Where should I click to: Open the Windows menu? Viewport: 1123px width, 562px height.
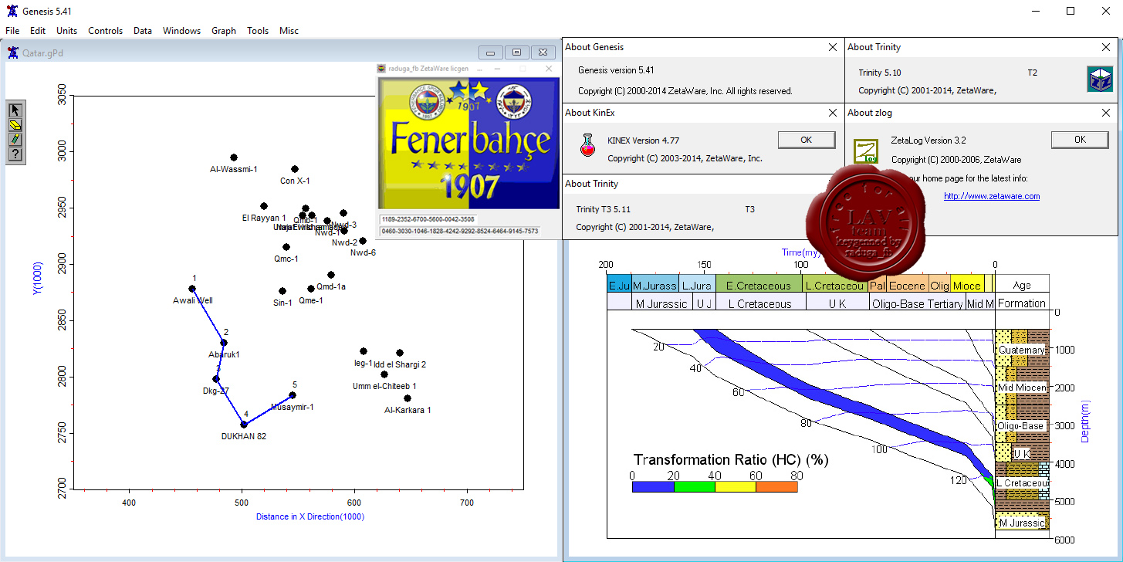pyautogui.click(x=182, y=31)
